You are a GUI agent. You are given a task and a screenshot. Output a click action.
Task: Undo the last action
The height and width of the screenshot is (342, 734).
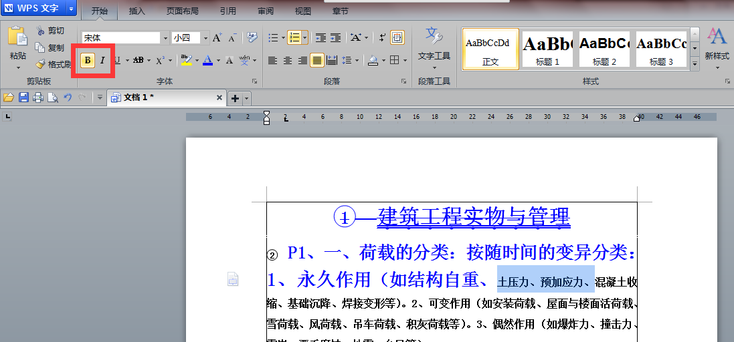tap(68, 97)
